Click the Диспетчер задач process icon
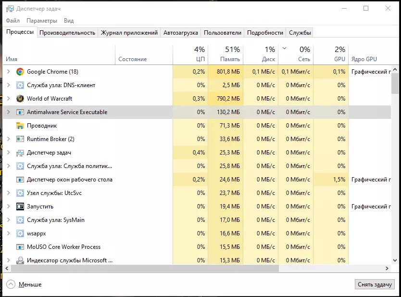Screen dimensions: 401x297 tap(20, 153)
